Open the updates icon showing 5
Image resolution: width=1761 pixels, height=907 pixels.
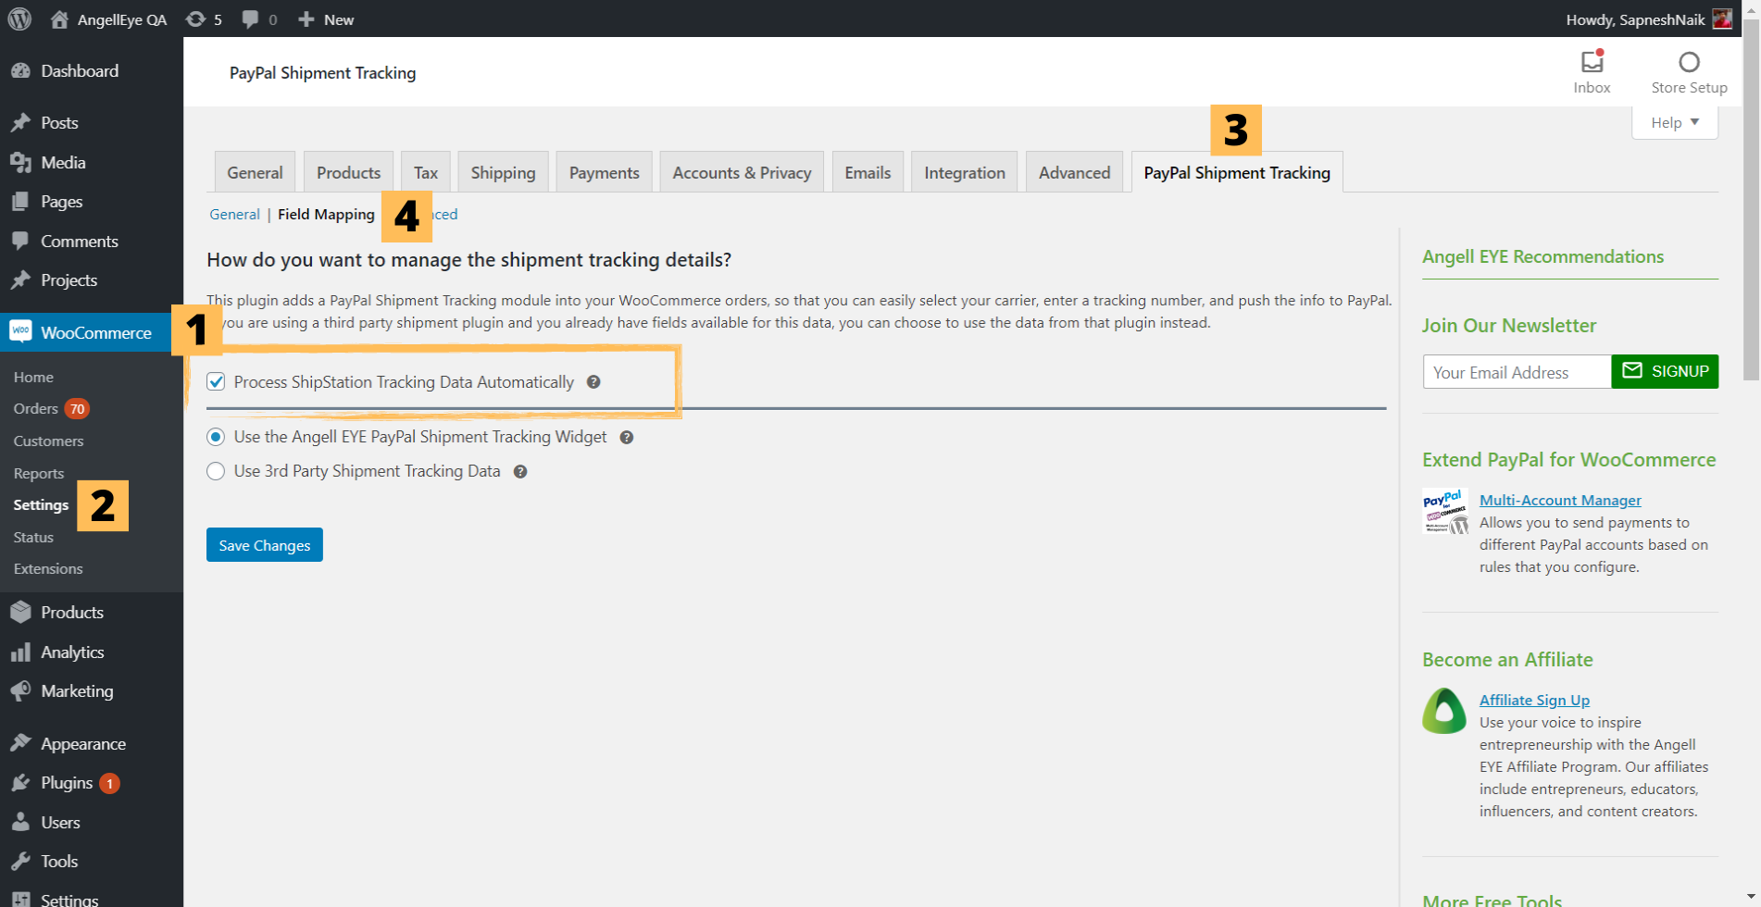(x=195, y=19)
